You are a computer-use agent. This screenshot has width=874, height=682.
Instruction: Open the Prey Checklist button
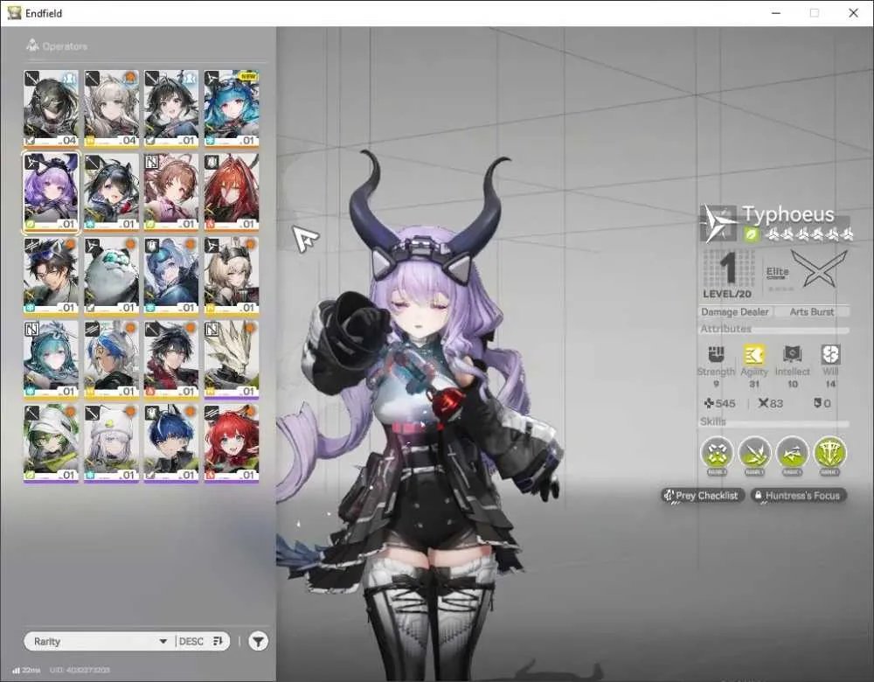[703, 495]
